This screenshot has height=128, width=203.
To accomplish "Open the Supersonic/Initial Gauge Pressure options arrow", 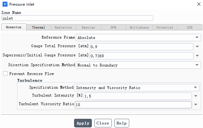I will point(197,56).
